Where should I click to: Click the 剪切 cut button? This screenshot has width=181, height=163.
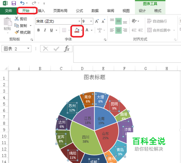tap(21, 19)
